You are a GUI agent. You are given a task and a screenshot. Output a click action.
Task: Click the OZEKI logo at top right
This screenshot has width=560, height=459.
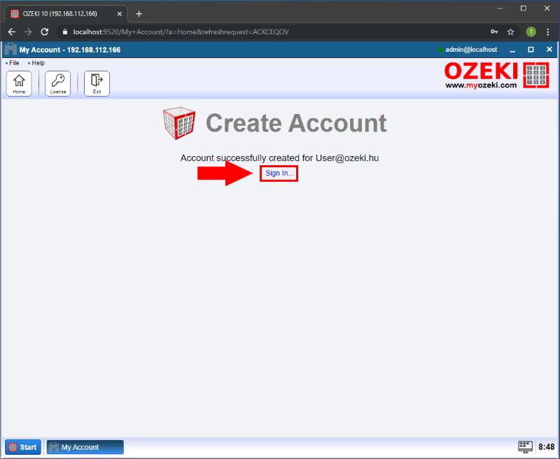(496, 75)
